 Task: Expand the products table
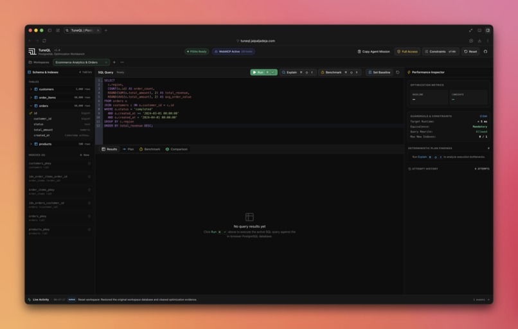[x=31, y=144]
